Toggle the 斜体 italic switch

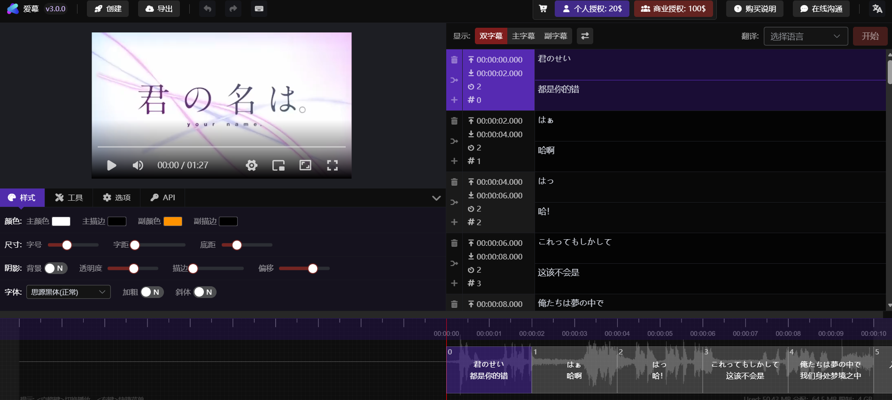pos(205,292)
